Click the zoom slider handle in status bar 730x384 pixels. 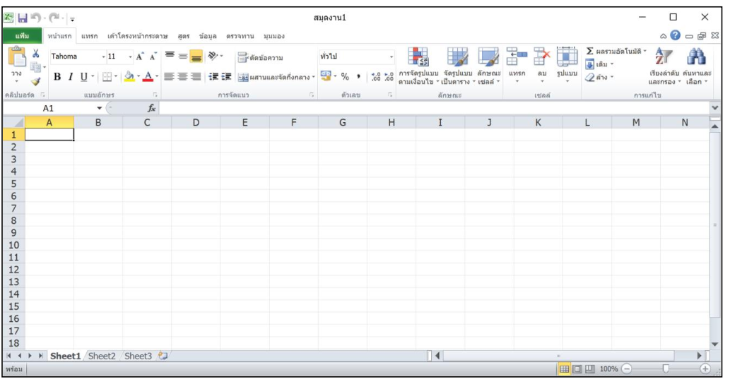tap(665, 369)
